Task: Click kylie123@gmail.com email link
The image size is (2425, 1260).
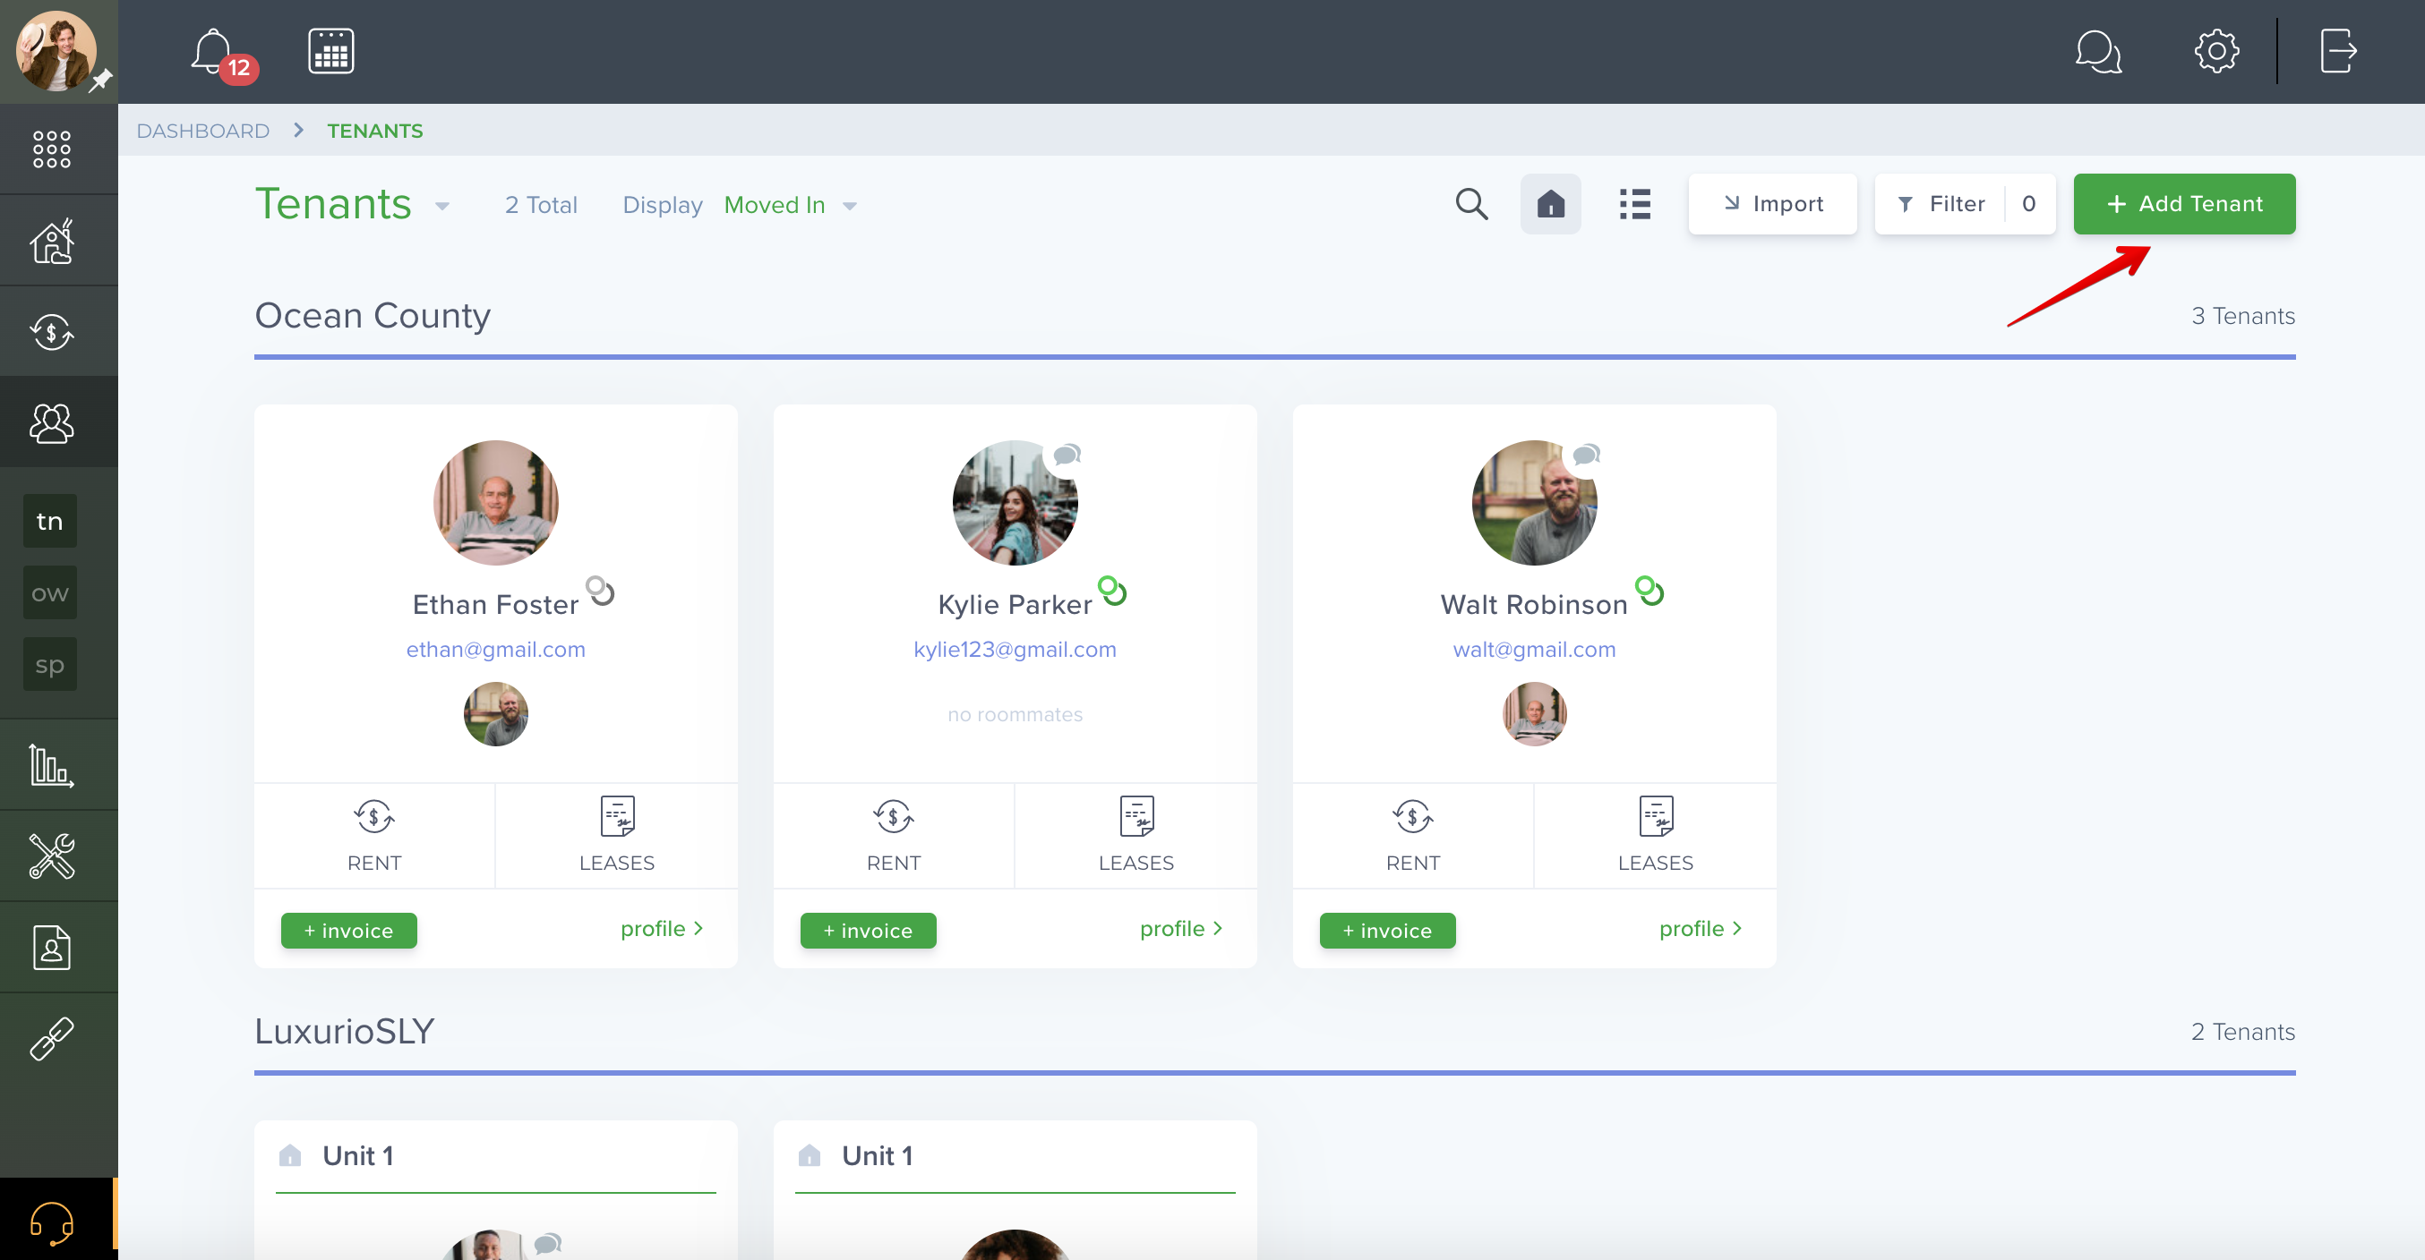Action: click(x=1015, y=650)
